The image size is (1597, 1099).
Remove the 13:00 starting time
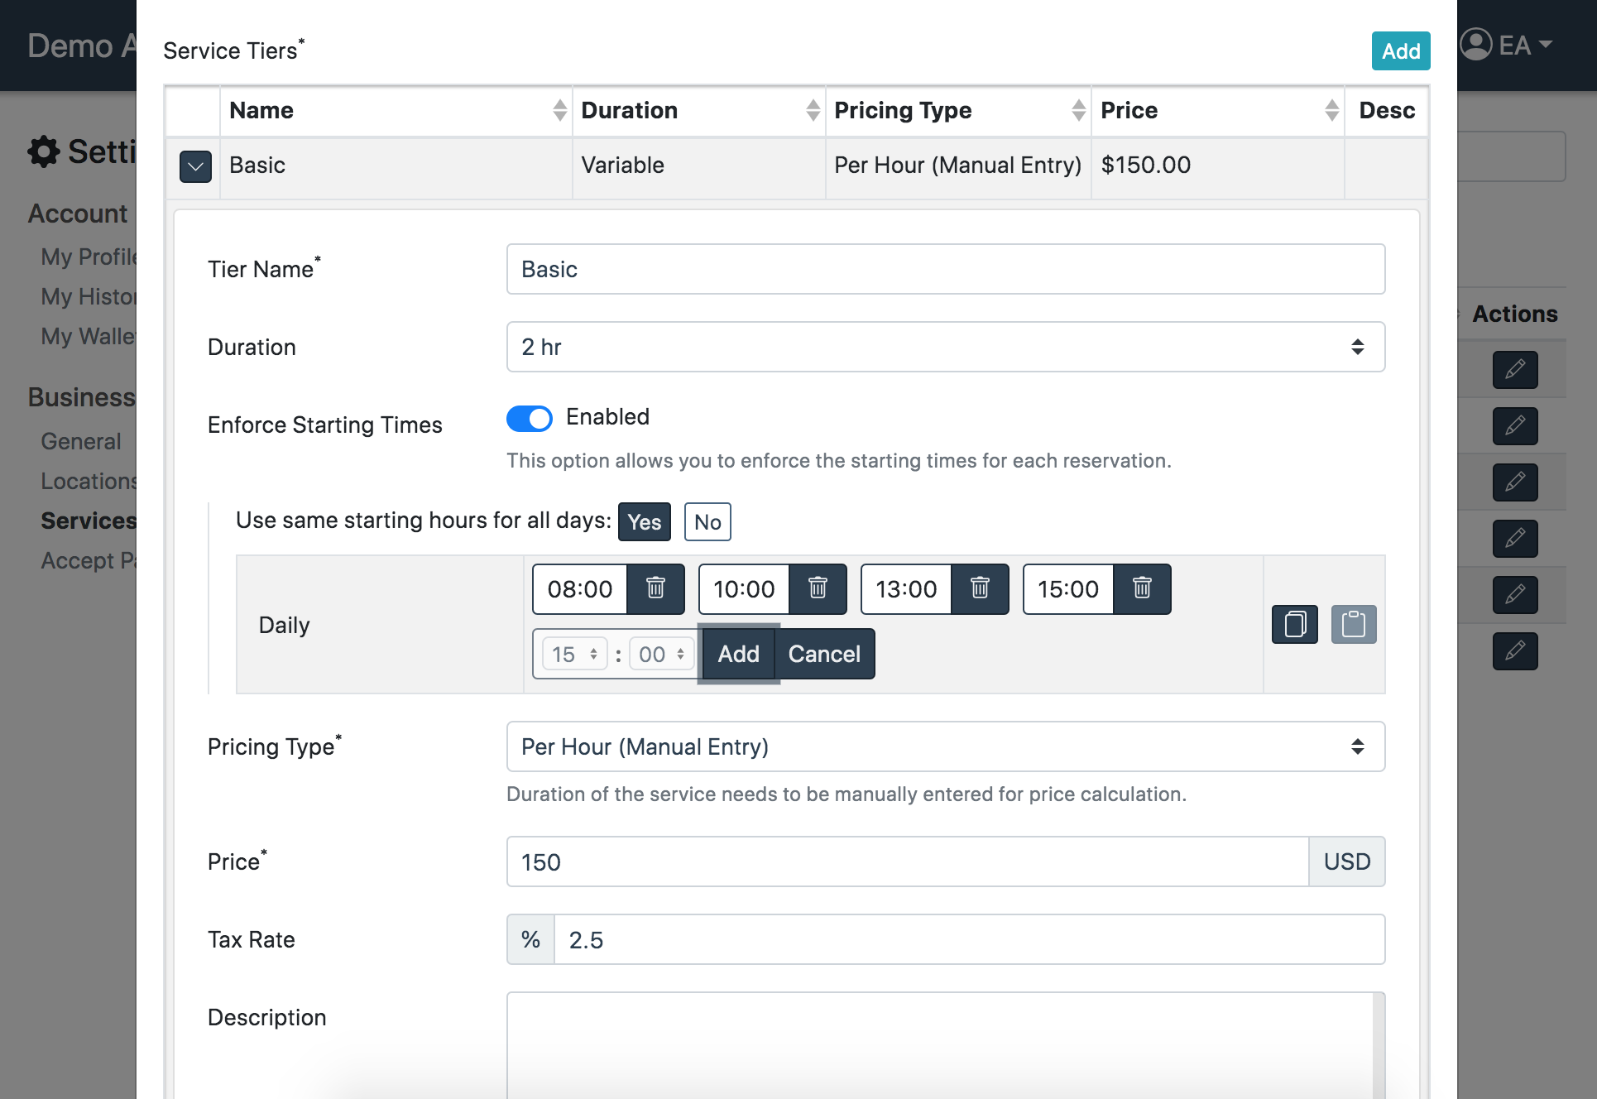[980, 588]
